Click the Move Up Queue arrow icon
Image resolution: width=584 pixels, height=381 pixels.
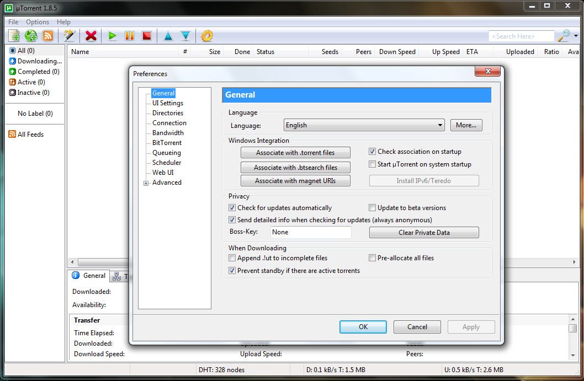(168, 36)
